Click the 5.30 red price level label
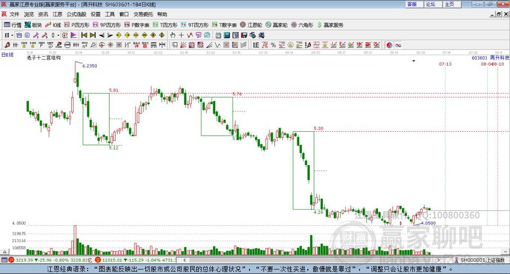This screenshot has height=274, width=510. click(x=319, y=129)
